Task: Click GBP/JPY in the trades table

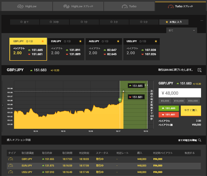Action: [27, 159]
